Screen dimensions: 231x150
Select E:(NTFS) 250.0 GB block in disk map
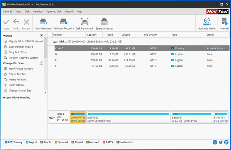(x=192, y=117)
